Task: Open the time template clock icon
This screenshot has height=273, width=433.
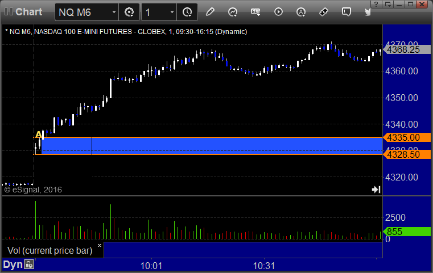Action: 187,12
